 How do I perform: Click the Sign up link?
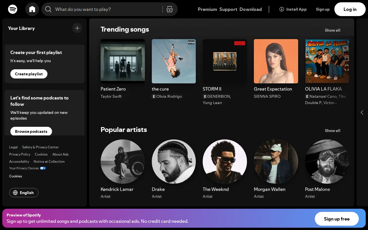[323, 9]
